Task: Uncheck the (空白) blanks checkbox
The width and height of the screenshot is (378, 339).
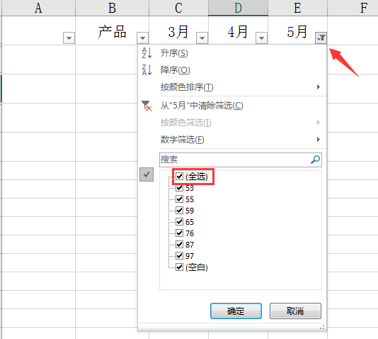Action: point(179,267)
